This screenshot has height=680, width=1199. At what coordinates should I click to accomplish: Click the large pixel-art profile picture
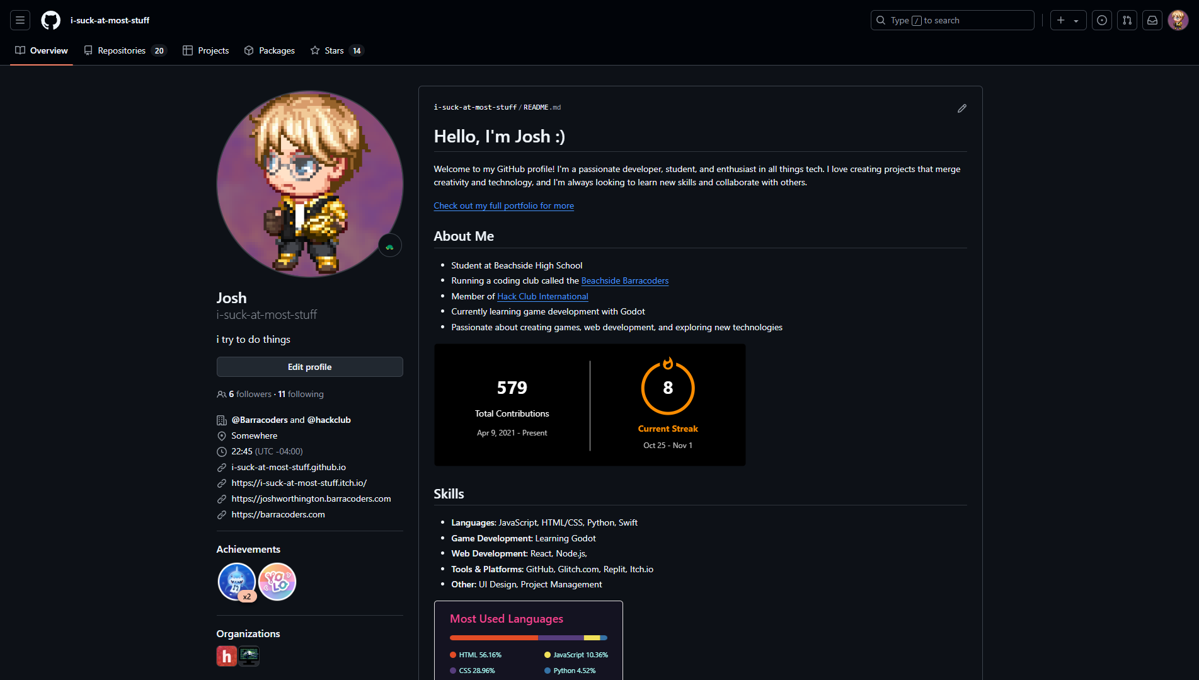click(x=310, y=184)
